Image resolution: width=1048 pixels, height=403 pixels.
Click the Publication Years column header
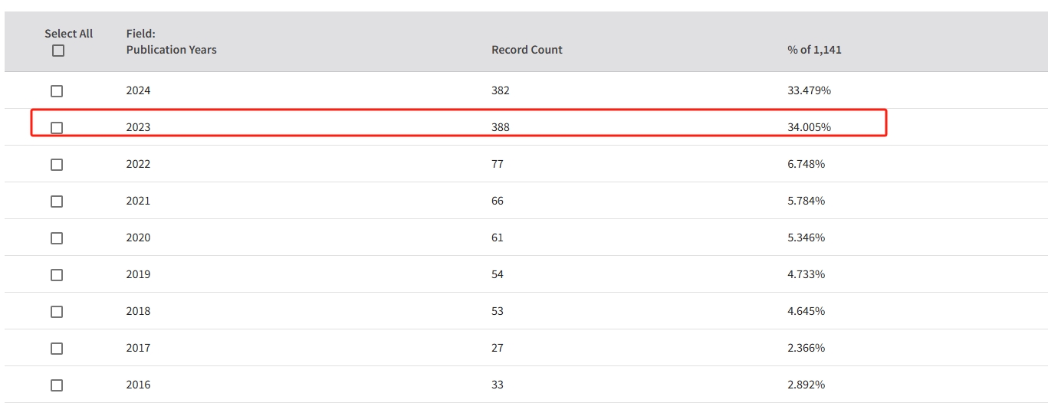coord(171,50)
